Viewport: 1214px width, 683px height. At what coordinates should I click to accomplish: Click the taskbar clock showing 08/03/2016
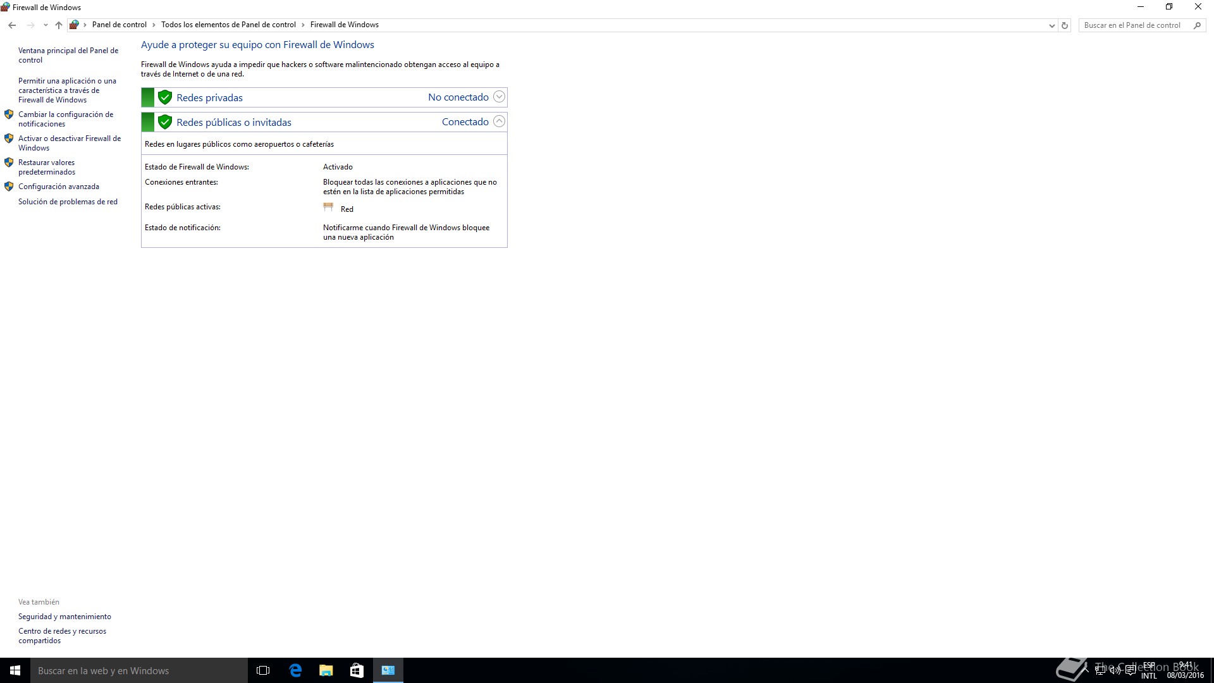(1186, 670)
